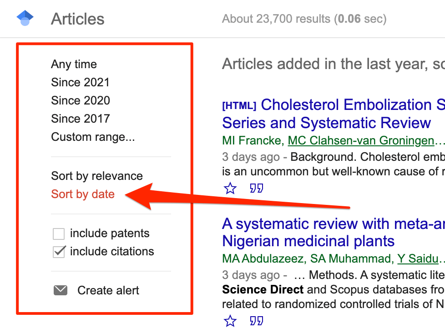Click the Sort by date option
Image resolution: width=445 pixels, height=333 pixels.
[x=83, y=194]
